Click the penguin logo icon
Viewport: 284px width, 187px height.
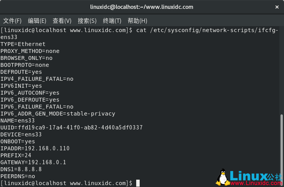[222, 177]
